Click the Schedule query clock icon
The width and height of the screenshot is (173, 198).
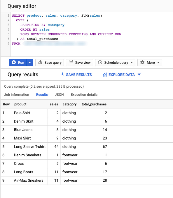[x=100, y=62]
